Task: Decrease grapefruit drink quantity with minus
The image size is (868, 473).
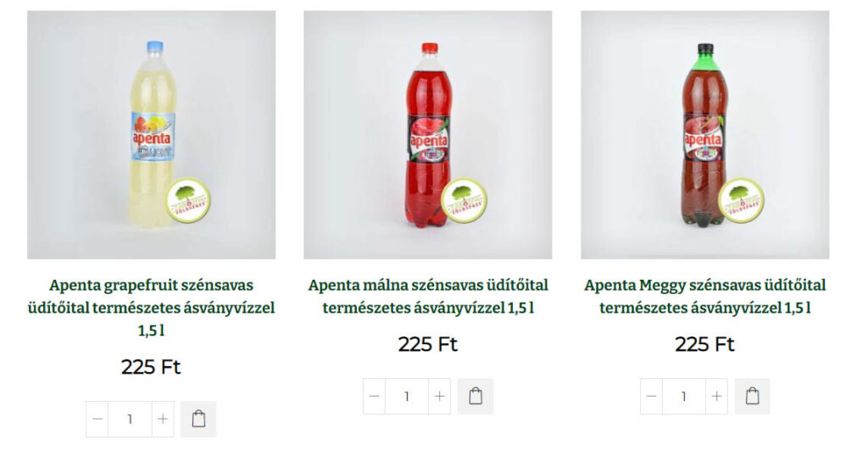Action: click(x=97, y=420)
